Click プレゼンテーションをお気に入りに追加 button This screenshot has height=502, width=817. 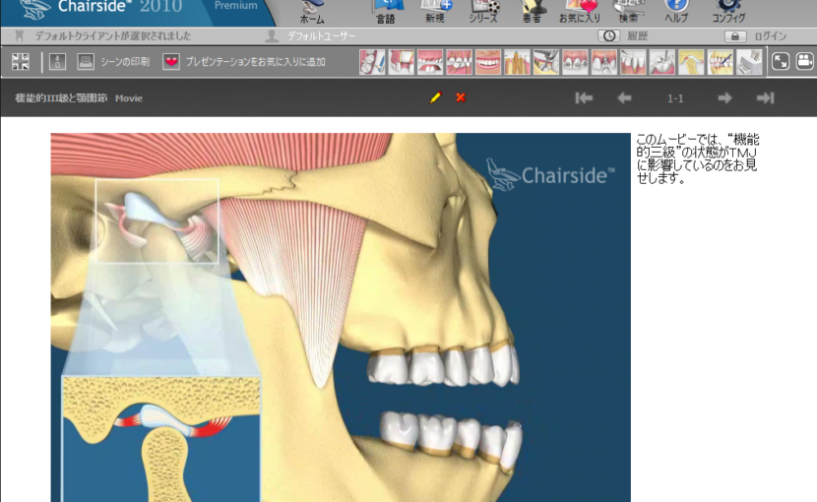pos(255,61)
